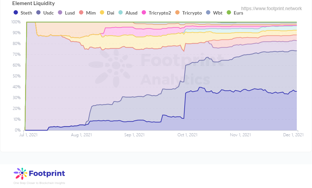Image resolution: width=312 pixels, height=188 pixels.
Task: Hide the Dai series legend label
Action: [x=110, y=13]
